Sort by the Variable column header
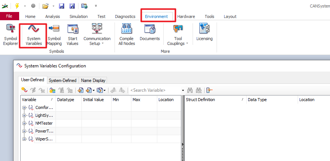Viewport: 330px width, 161px height. [38, 100]
